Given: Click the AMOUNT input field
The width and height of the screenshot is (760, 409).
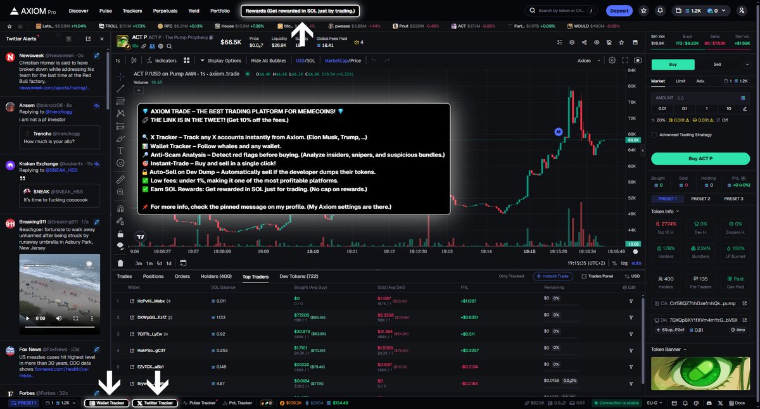Looking at the screenshot, I should tap(700, 98).
